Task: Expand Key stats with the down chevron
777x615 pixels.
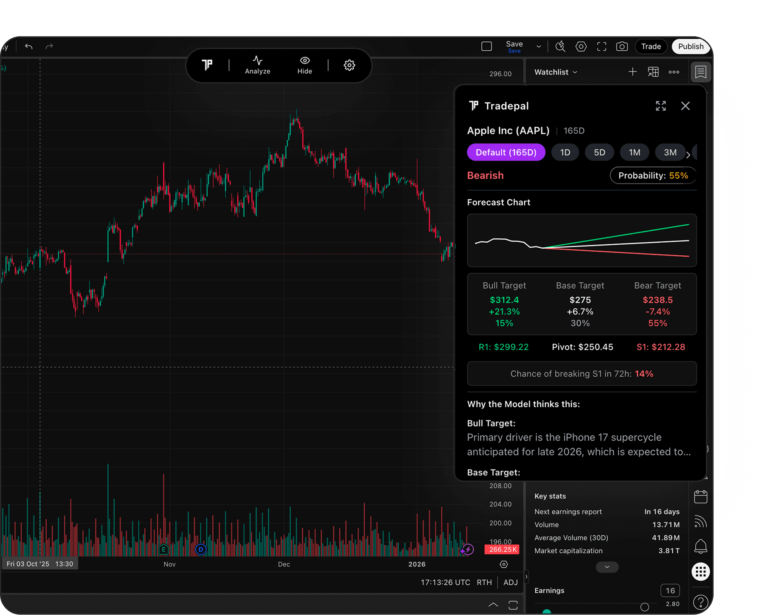Action: point(607,567)
